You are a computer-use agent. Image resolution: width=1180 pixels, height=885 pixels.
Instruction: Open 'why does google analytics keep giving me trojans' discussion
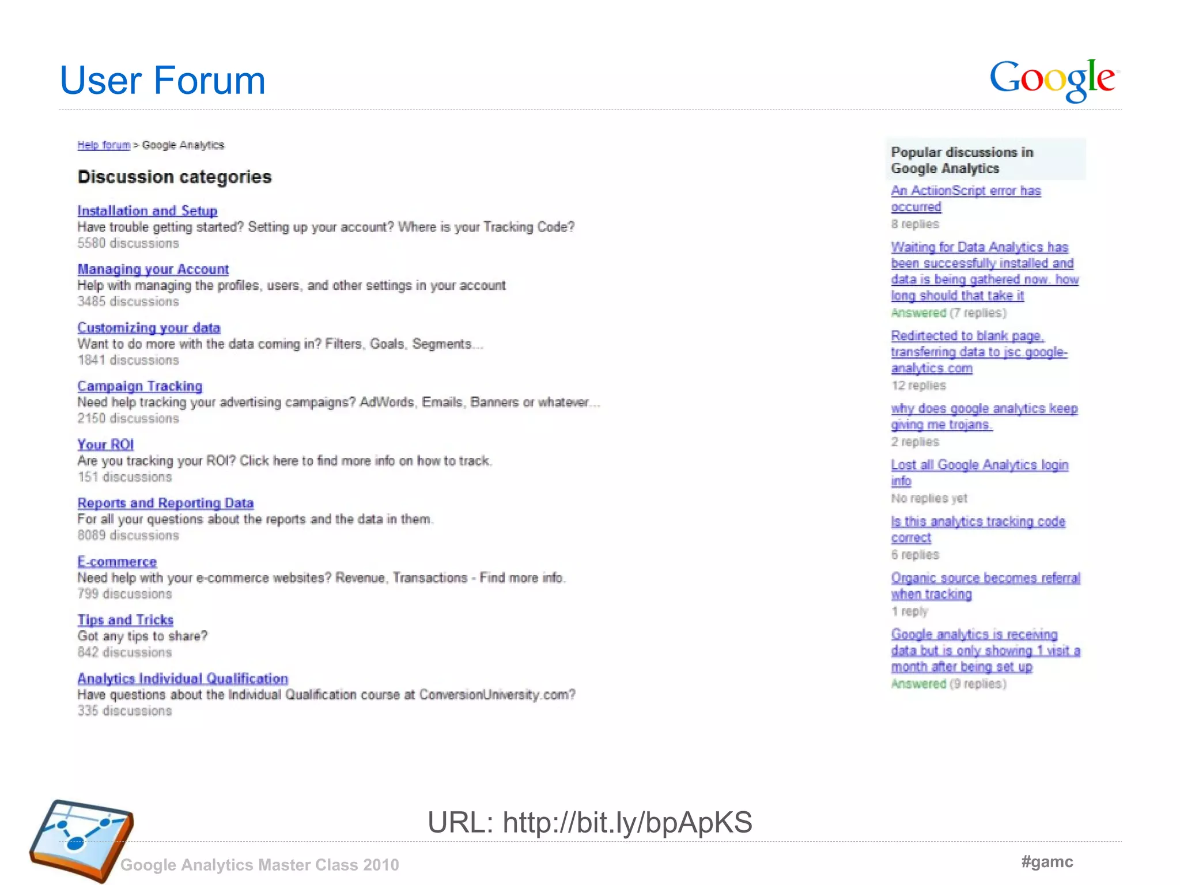click(984, 417)
